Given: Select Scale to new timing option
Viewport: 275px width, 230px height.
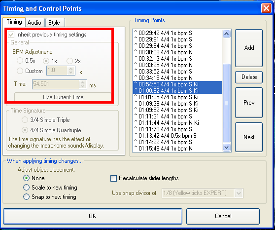Looking at the screenshot, I should (x=26, y=188).
